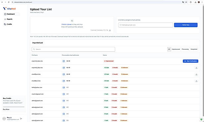Viewport: 204px width, 122px height.
Task: Click the envelope icon in the last visible row
Action: pos(64,121)
